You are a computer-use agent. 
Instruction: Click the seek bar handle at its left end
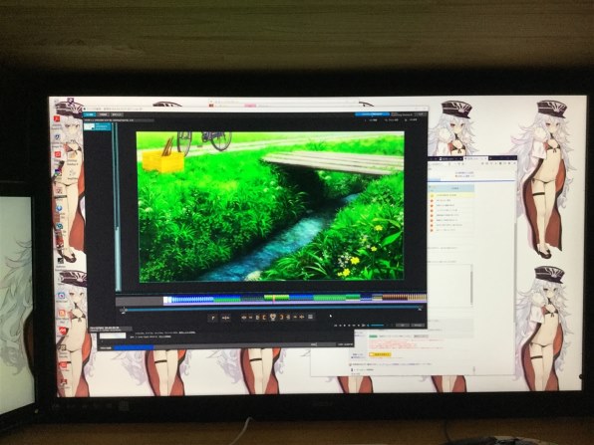[124, 311]
